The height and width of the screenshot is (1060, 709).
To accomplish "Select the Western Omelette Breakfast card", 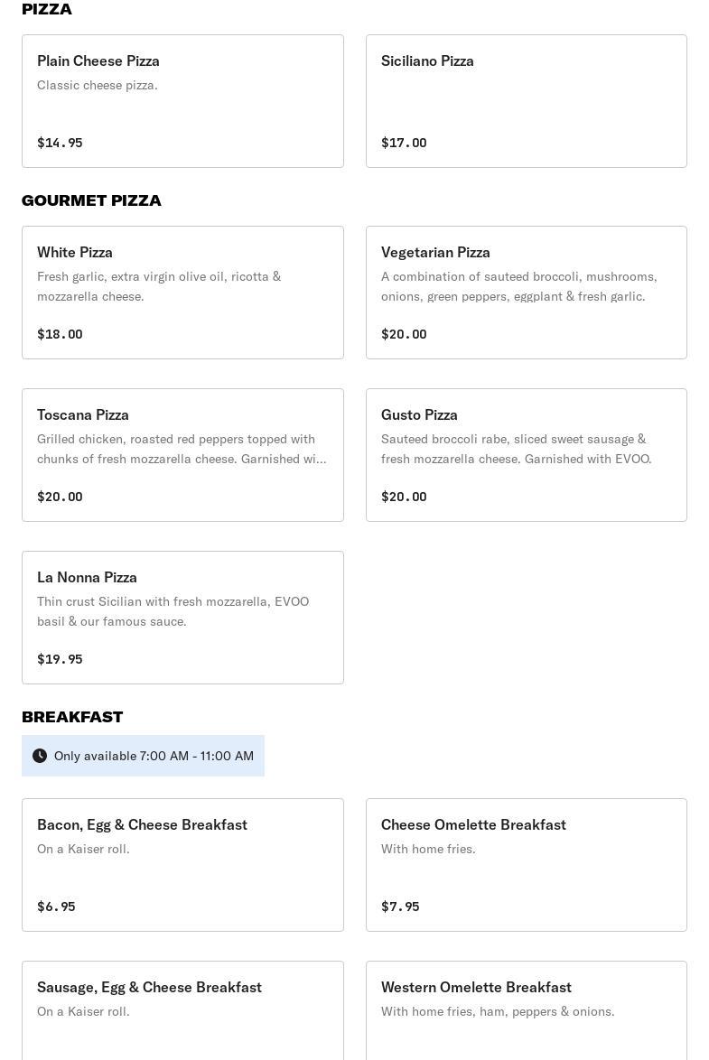I will 526,1011.
